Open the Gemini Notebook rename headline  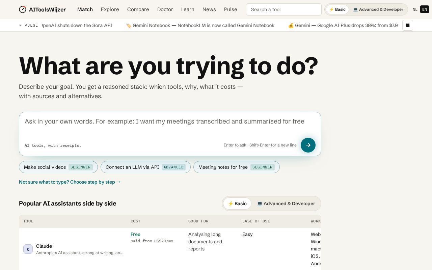coord(200,25)
